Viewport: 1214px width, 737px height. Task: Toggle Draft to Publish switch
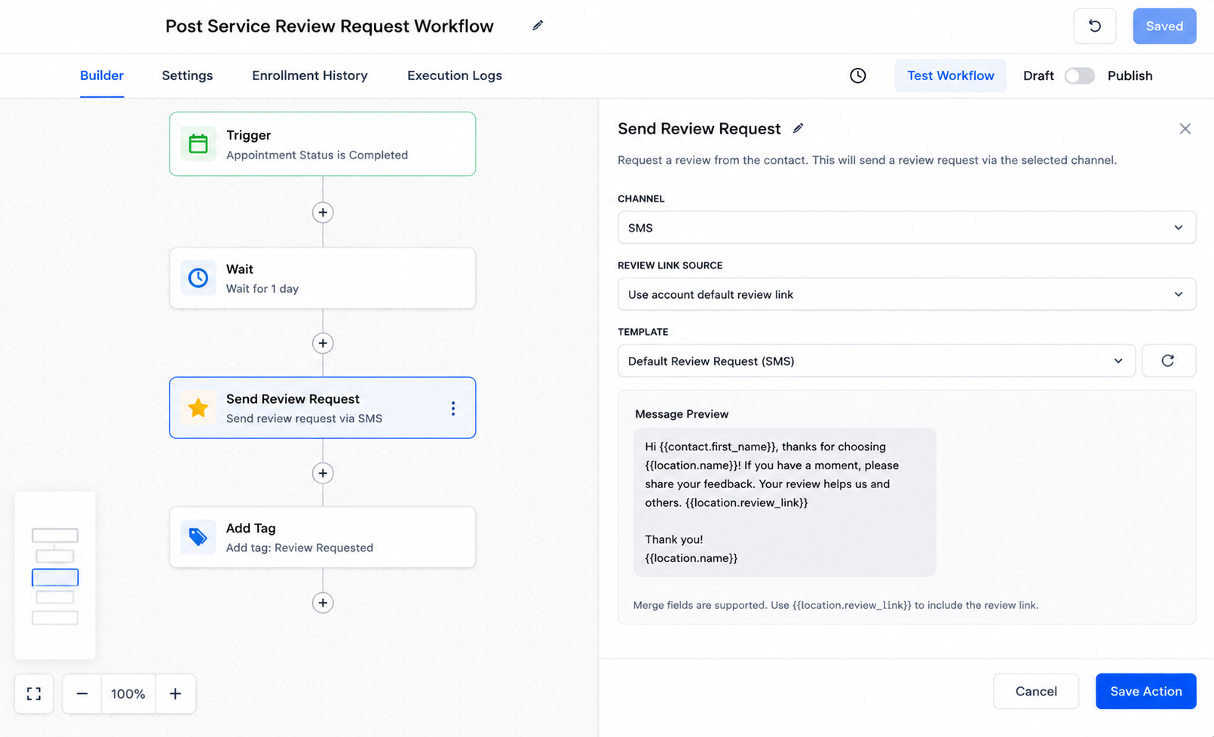click(1079, 75)
